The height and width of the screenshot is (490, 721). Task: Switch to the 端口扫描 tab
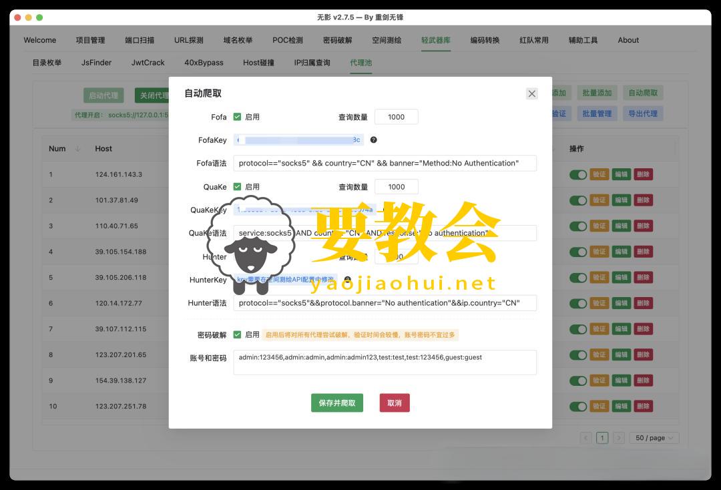(x=140, y=40)
